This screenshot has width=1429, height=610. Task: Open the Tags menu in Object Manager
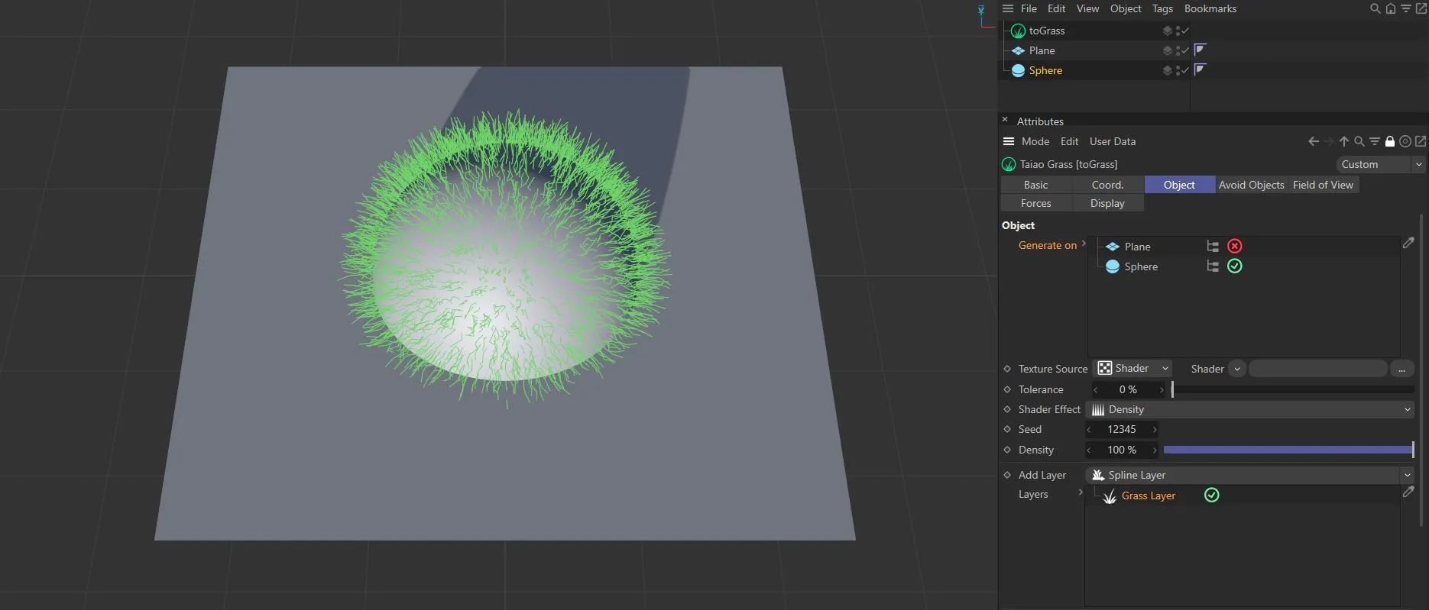tap(1162, 9)
